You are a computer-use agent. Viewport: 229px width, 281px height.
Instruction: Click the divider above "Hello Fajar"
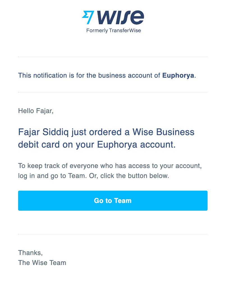pyautogui.click(x=113, y=92)
